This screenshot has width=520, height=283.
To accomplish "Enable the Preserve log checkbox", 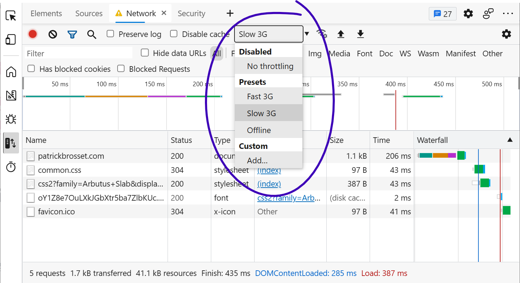I will [111, 34].
